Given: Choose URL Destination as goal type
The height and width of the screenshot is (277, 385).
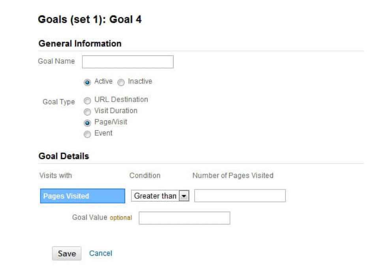Looking at the screenshot, I should pos(87,101).
